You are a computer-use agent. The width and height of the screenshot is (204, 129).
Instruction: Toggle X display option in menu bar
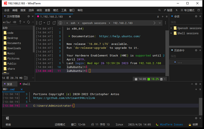[x=176, y=10]
